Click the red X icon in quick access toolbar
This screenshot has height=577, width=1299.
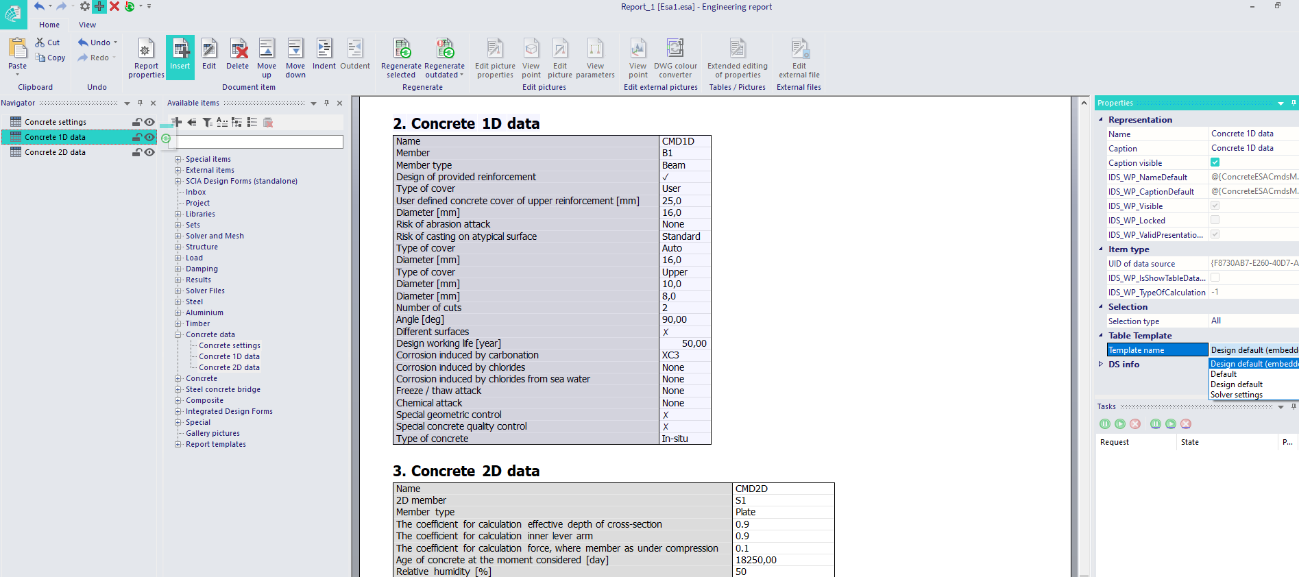(x=114, y=6)
